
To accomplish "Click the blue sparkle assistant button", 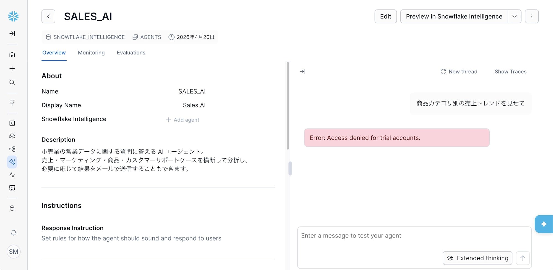I will tap(544, 224).
